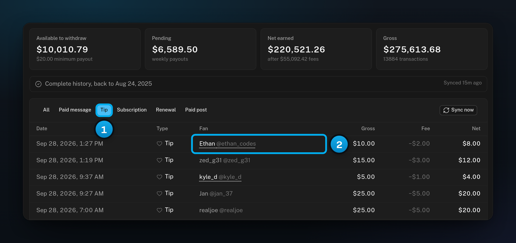Screen dimensions: 516x243
Task: Click 'Synced 15m ago' status
Action: pos(462,83)
